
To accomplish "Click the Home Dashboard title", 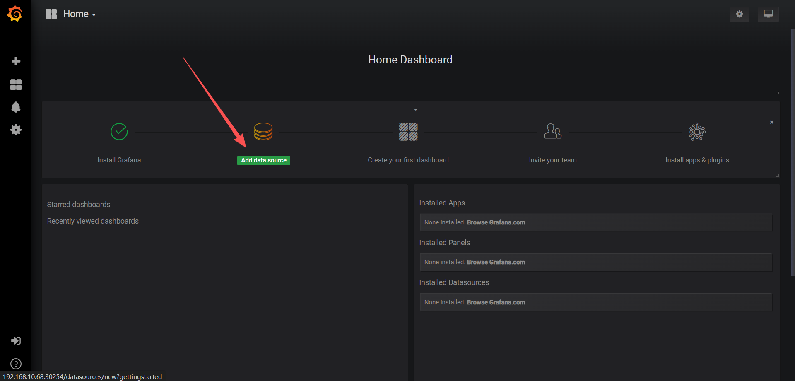I will (410, 60).
